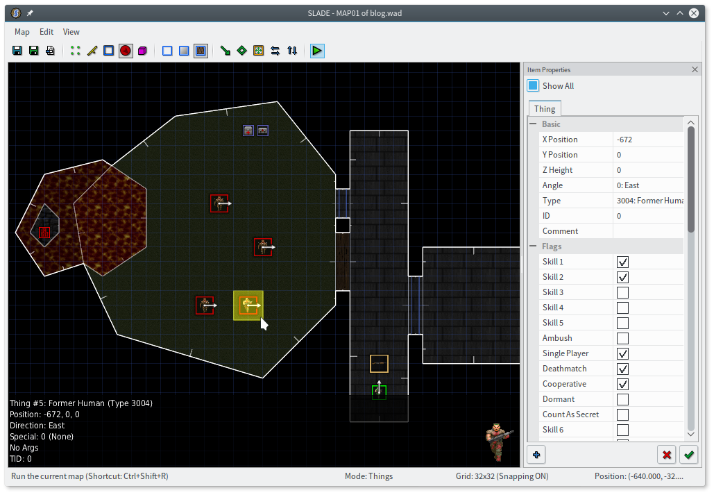Check the Count As Secret flag
Screen dimensions: 714x495
pos(622,414)
